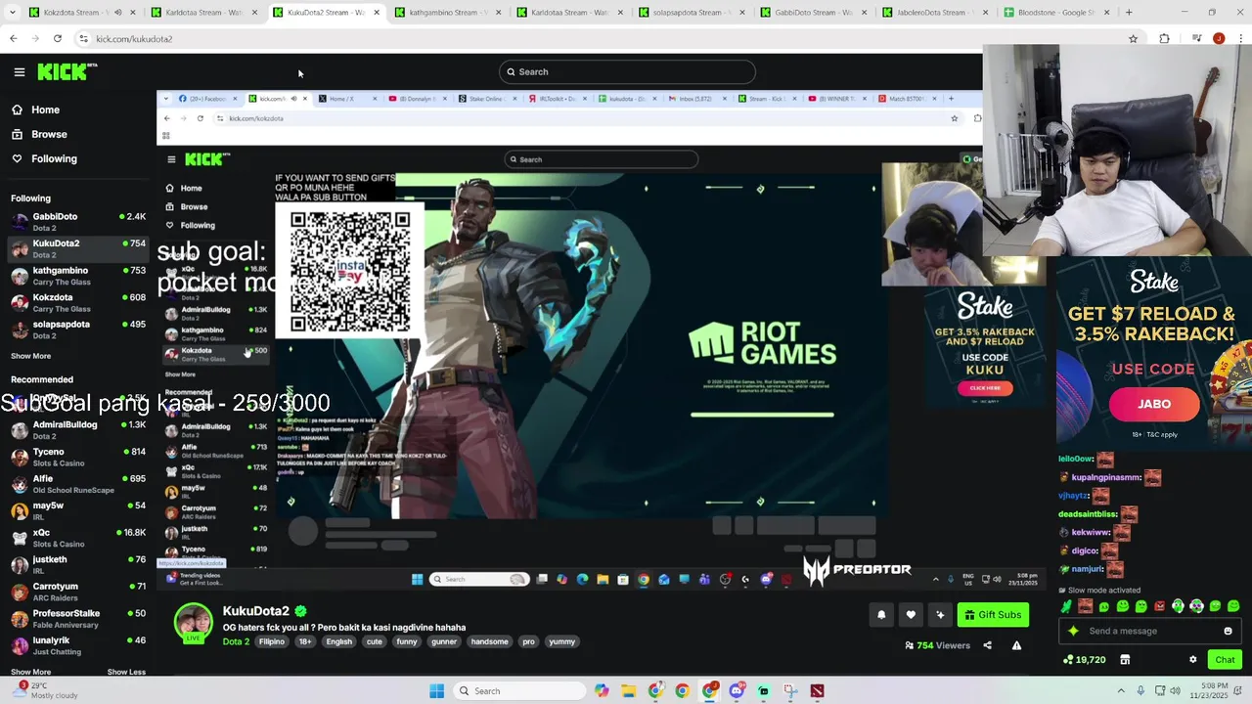Switch to JaboleroDota Stream tab

(x=934, y=13)
